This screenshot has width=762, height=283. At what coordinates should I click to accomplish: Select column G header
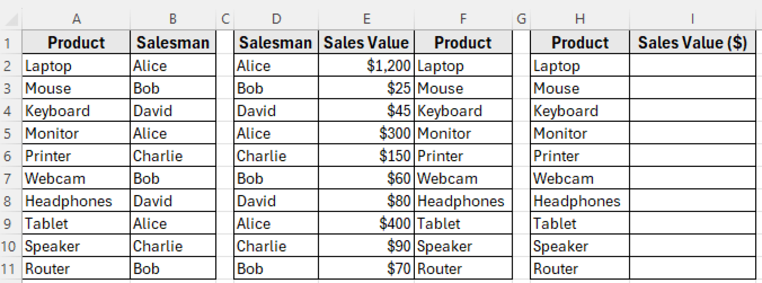(521, 19)
